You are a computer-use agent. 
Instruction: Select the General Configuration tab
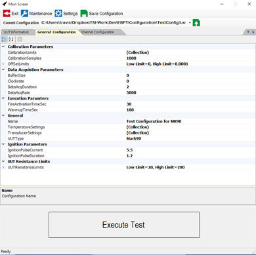pos(56,32)
